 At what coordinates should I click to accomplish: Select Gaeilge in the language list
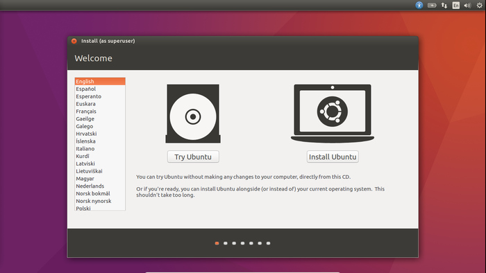[100, 118]
